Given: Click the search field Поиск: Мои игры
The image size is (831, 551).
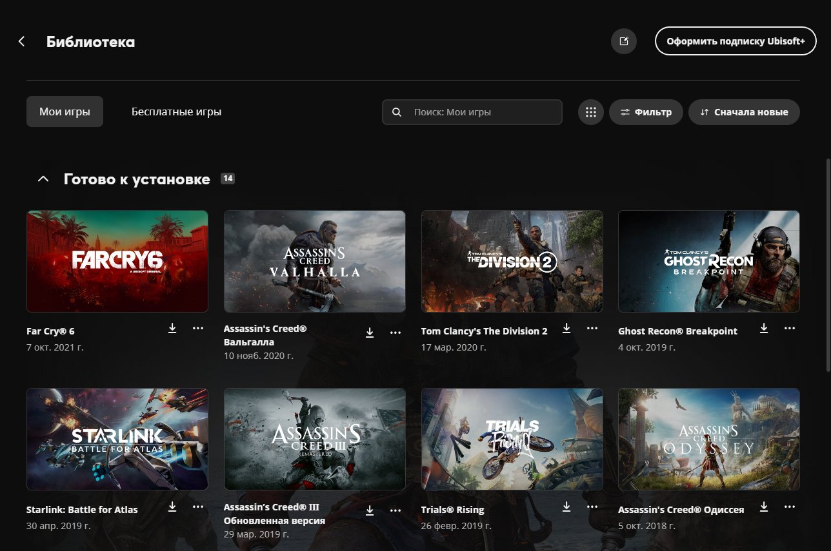Looking at the screenshot, I should tap(481, 112).
